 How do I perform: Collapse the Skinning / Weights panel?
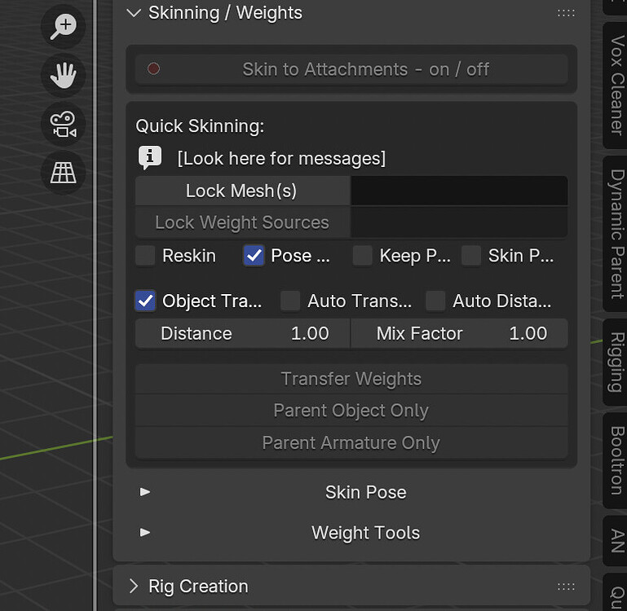click(134, 13)
